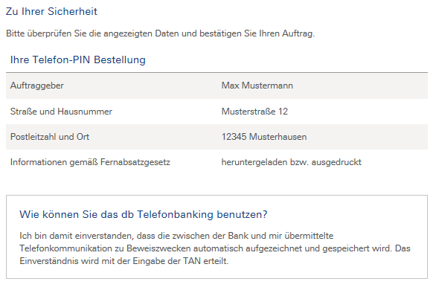
Task: Click the instruction sentence 'Bitte überprüfen Sie'
Action: [160, 33]
